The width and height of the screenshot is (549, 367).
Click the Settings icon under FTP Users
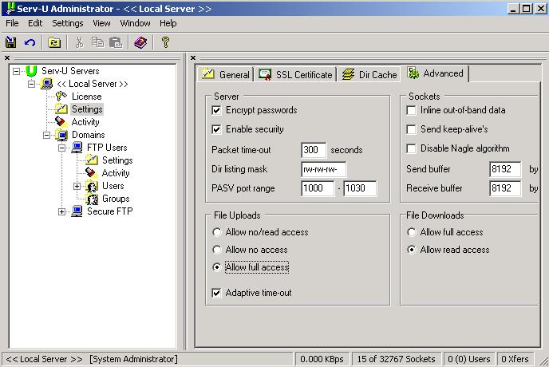tap(92, 160)
